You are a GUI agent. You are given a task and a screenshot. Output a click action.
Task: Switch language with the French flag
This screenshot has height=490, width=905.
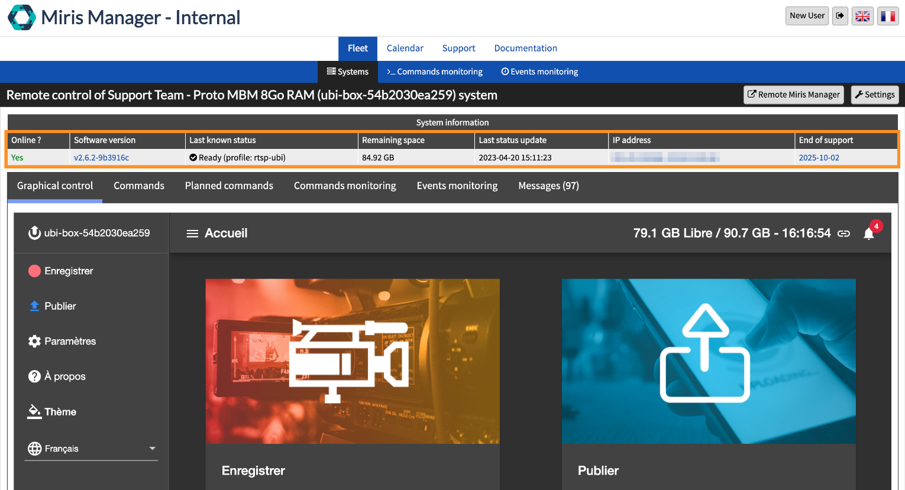click(888, 16)
